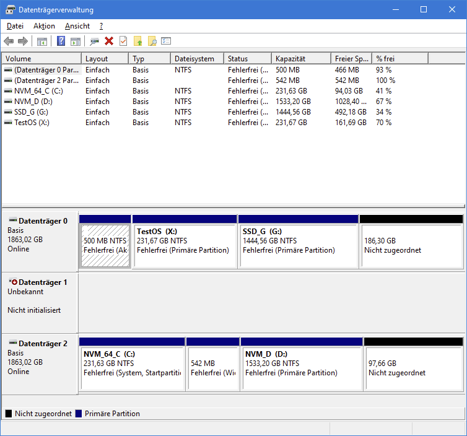Click the Back arrow toolbar icon
The image size is (467, 436).
(x=9, y=41)
